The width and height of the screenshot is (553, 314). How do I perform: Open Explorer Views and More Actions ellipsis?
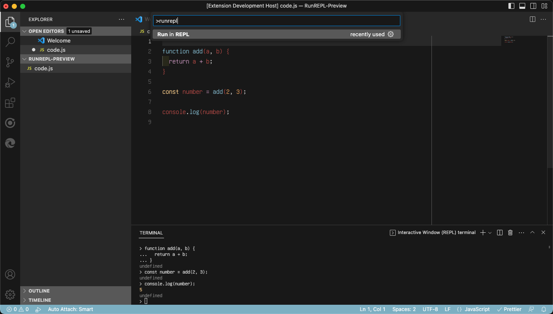click(122, 19)
